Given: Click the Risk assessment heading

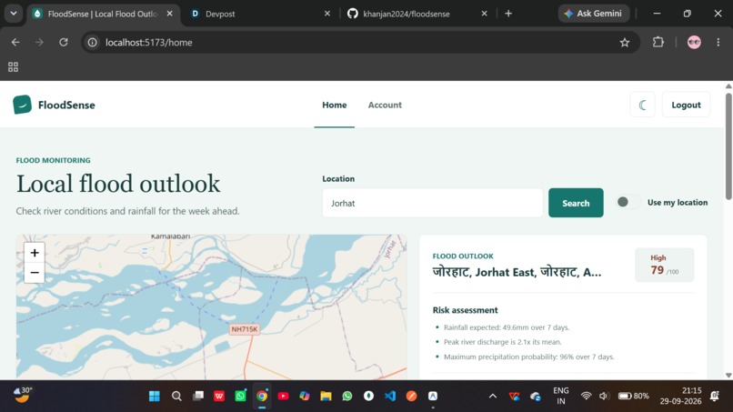Looking at the screenshot, I should click(465, 310).
